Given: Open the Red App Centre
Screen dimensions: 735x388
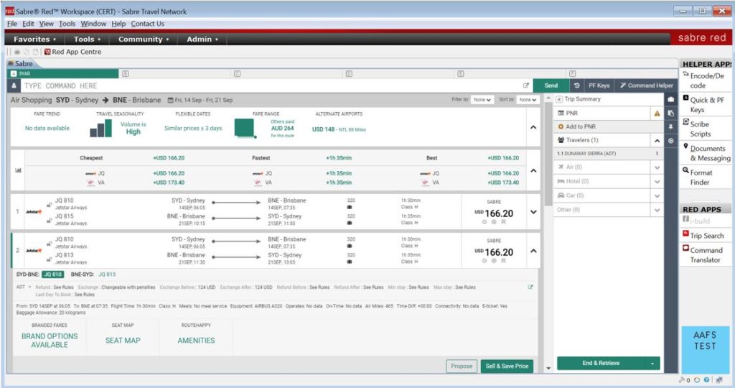Looking at the screenshot, I should 72,52.
